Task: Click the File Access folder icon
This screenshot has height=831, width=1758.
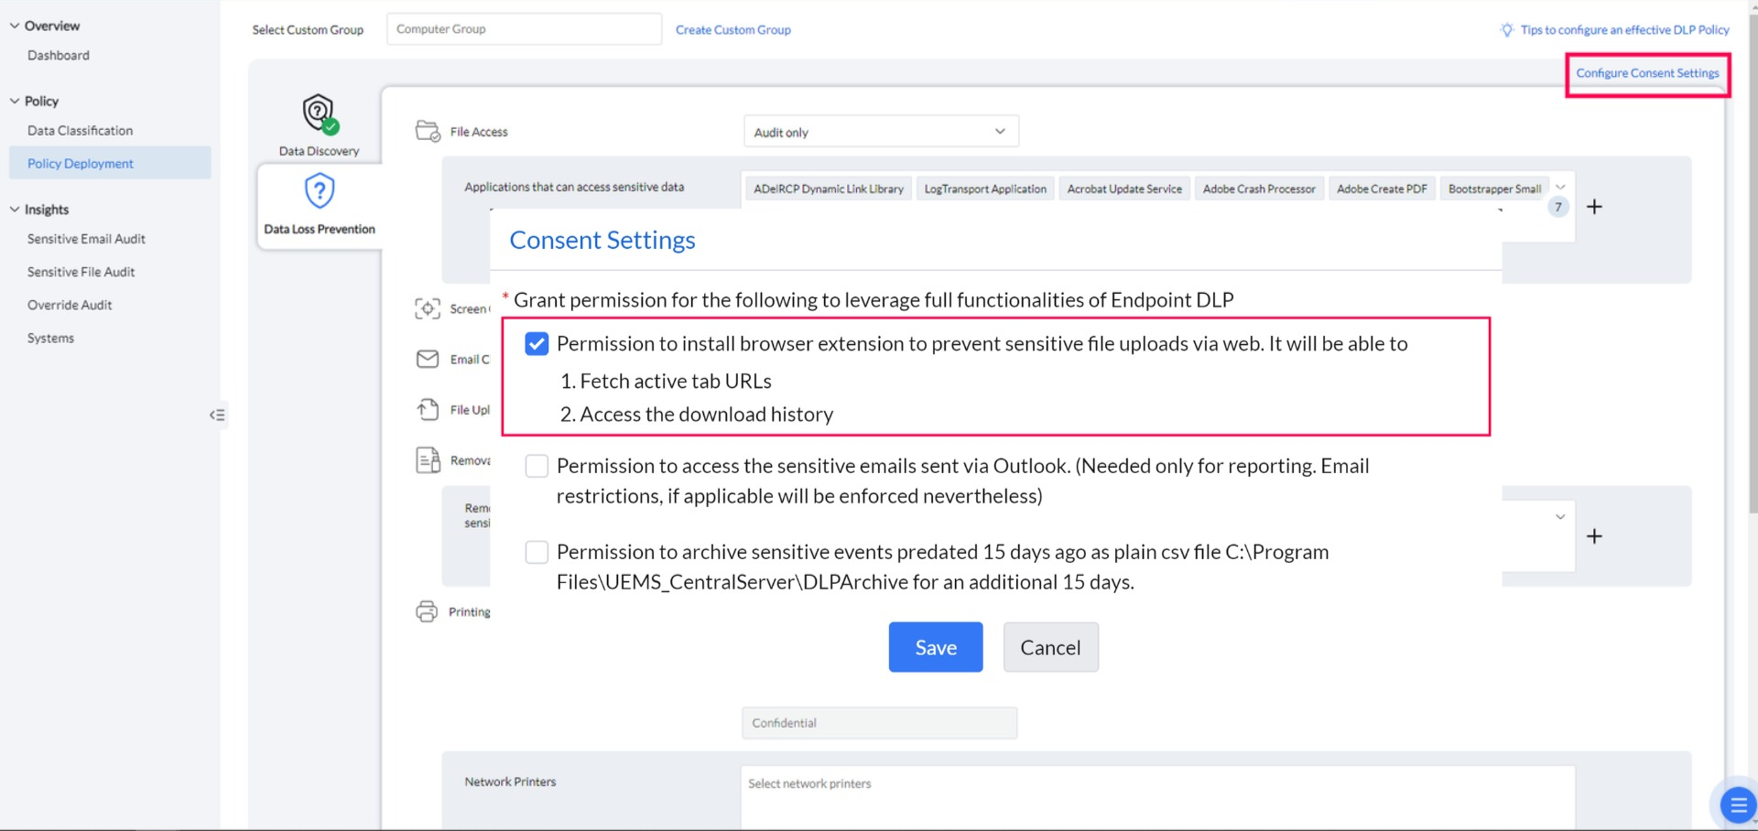Action: click(428, 131)
